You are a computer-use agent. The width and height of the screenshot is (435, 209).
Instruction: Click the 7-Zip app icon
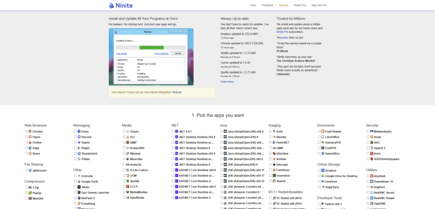pos(30,188)
